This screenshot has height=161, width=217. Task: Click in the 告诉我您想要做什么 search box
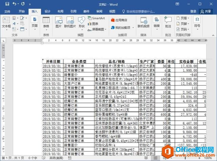(x=139, y=11)
